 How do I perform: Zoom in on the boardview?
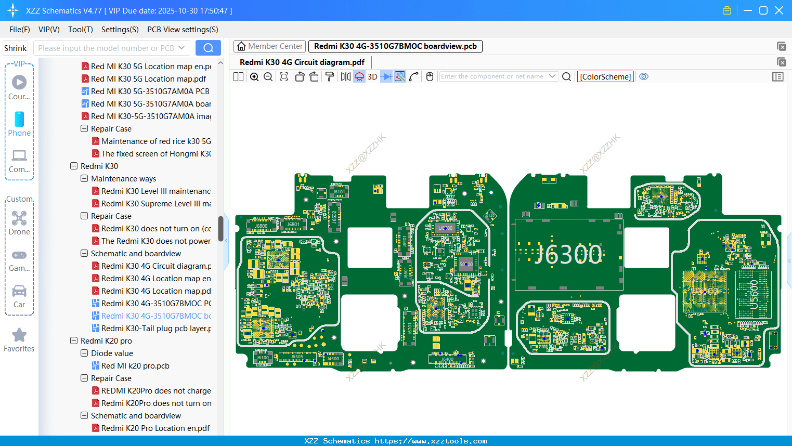pos(254,76)
